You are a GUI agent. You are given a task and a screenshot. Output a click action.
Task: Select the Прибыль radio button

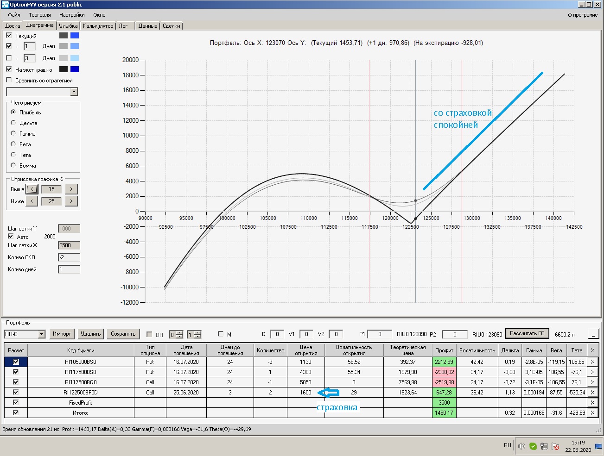click(x=13, y=112)
